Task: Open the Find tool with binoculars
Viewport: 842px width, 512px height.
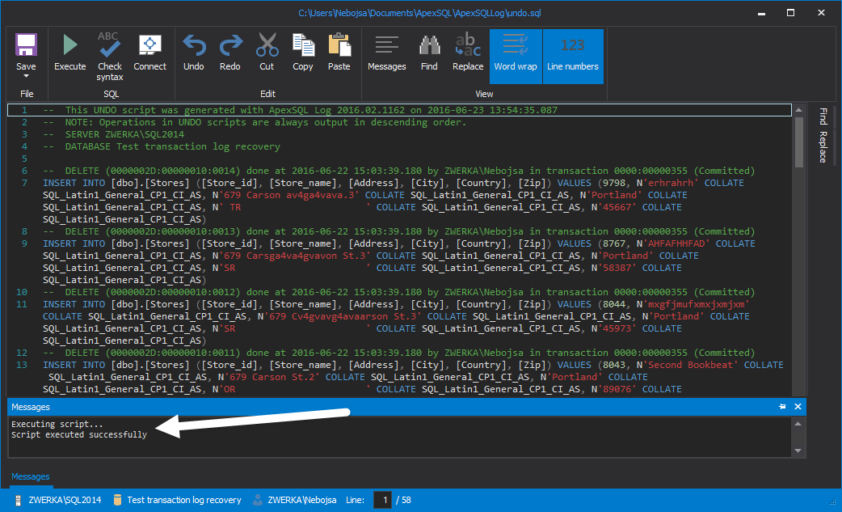Action: pos(429,52)
